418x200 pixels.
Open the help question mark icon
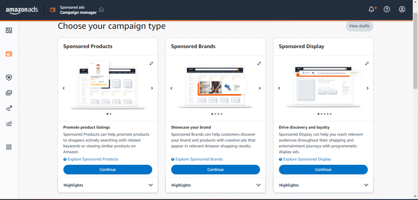point(387,9)
